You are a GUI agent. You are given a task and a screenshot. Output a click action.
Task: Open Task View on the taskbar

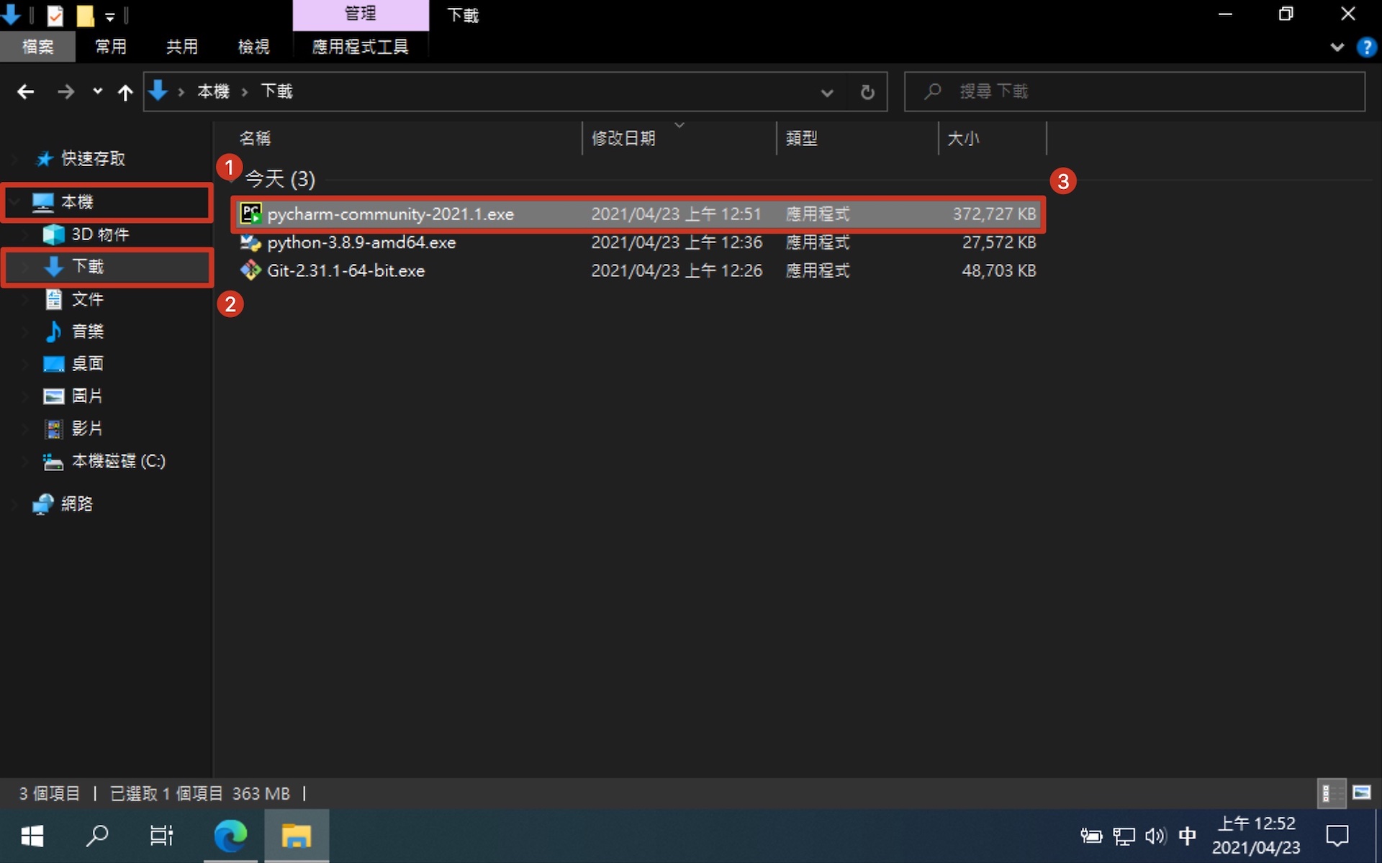click(x=161, y=836)
